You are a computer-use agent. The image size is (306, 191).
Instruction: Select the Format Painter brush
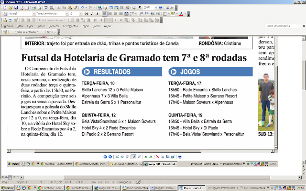click(x=76, y=8)
